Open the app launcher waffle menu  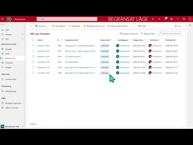click(2, 19)
